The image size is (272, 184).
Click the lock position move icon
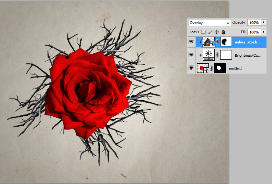pyautogui.click(x=216, y=32)
